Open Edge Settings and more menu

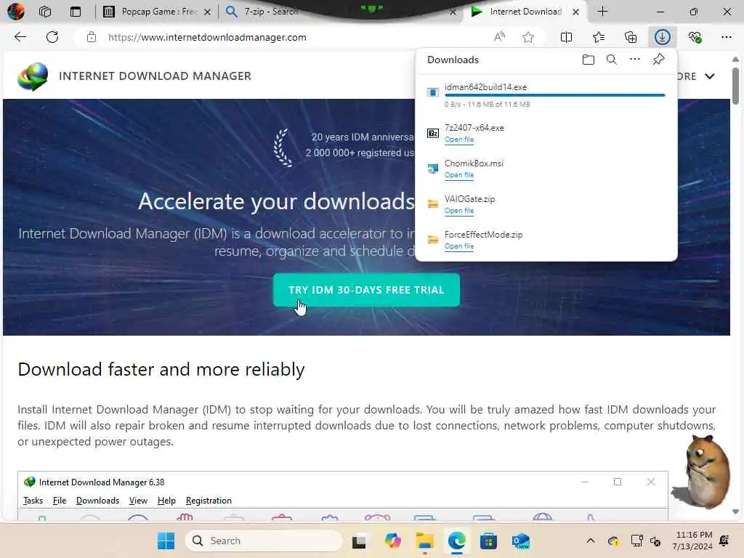click(x=727, y=37)
